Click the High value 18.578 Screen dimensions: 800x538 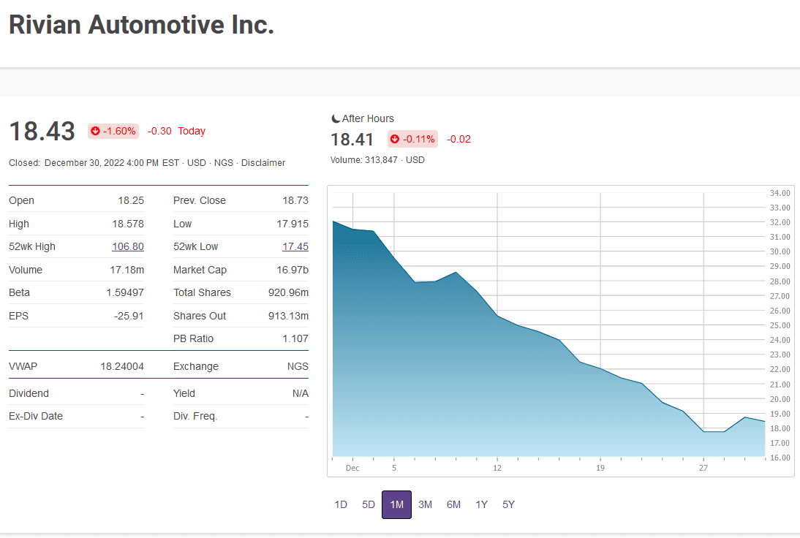coord(128,224)
